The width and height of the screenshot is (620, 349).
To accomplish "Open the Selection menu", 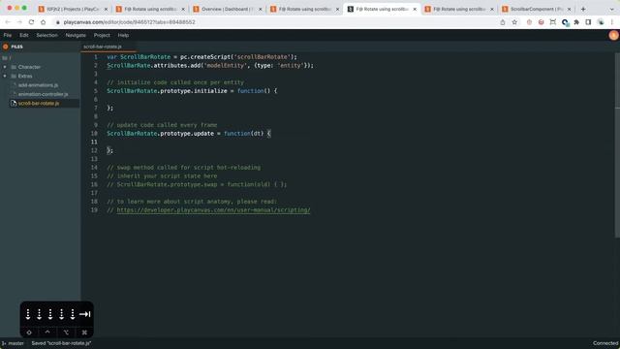I will click(47, 35).
